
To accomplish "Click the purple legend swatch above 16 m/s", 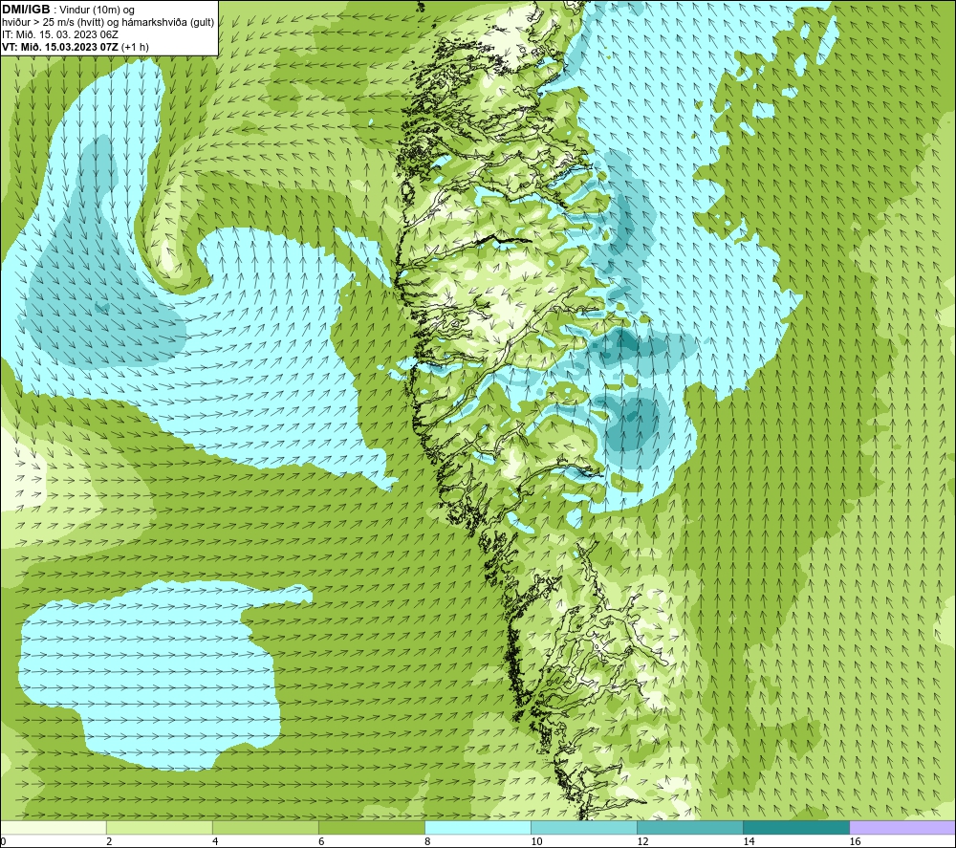I will (x=902, y=827).
